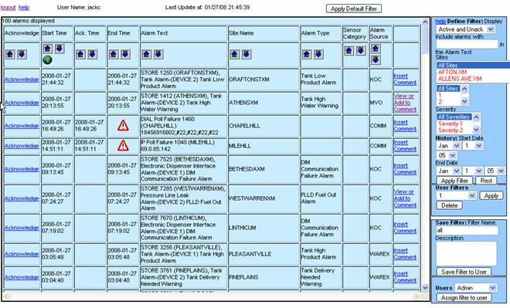
Task: Open Start Date year 05 dropdown
Action: click(447, 155)
